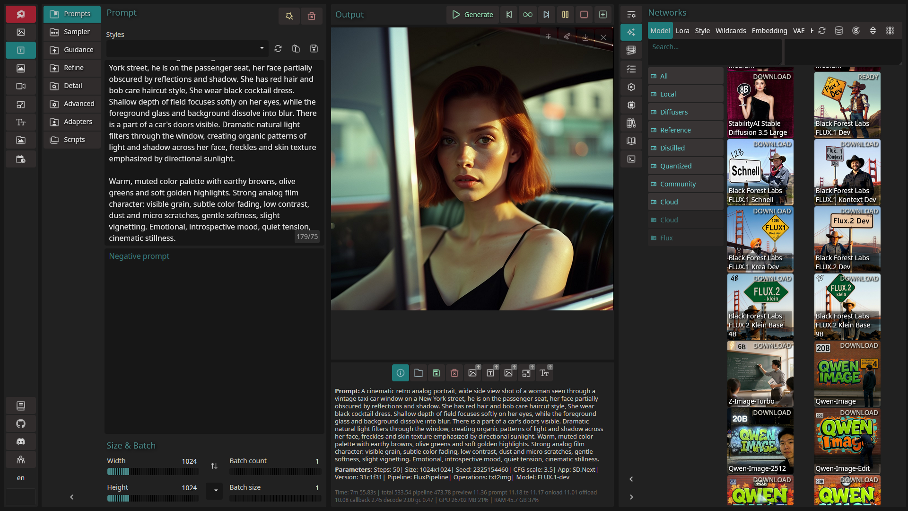Clear prompt using the trash icon
The image size is (908, 511).
[312, 16]
